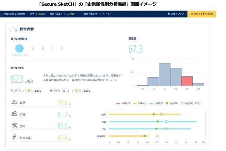Select grade letter B
Screen dimensions: 226x151
click(x=43, y=49)
